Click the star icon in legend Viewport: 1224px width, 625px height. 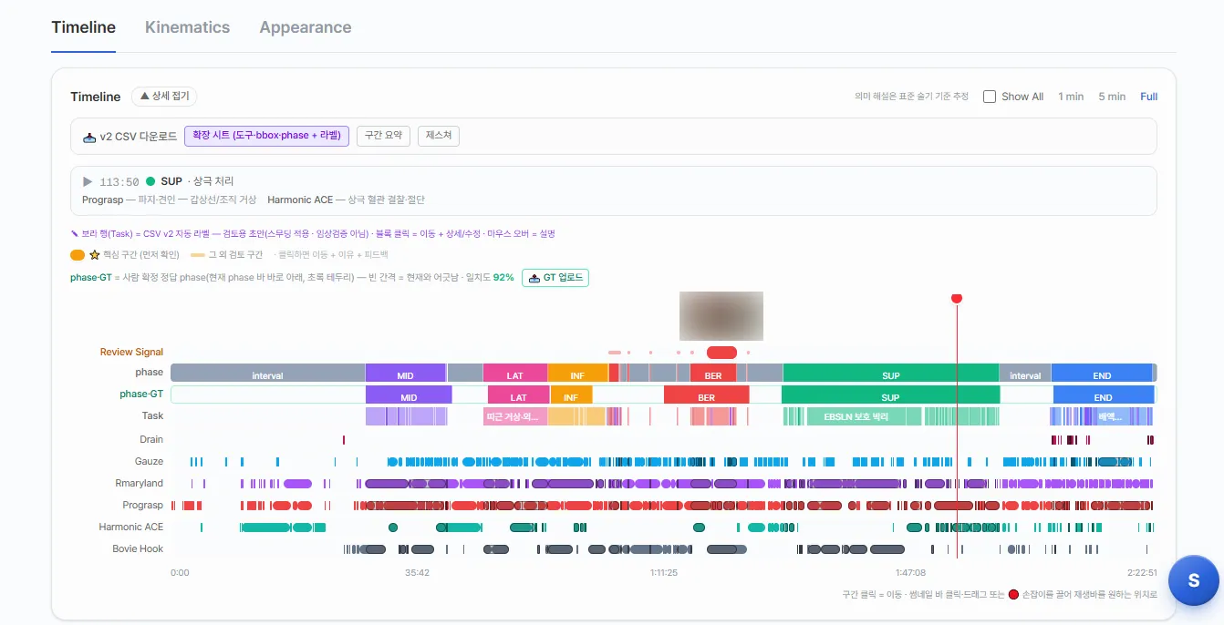click(94, 255)
